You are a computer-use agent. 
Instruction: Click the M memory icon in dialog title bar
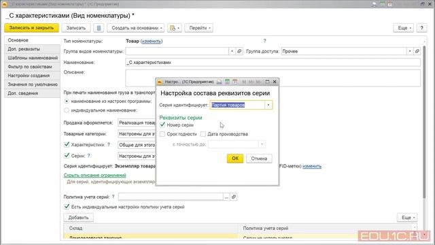coord(244,82)
